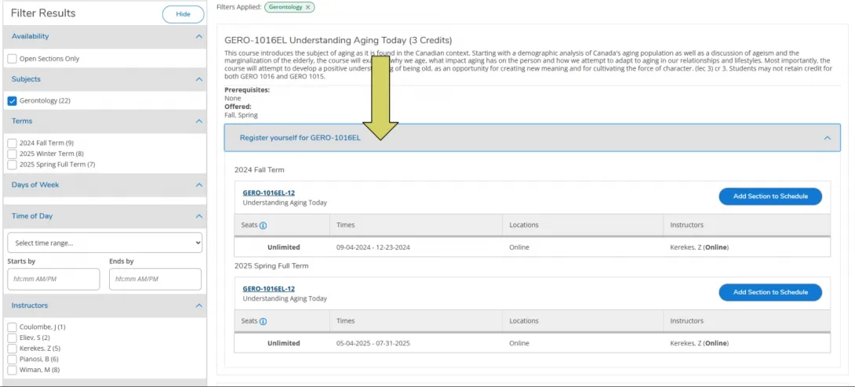The image size is (855, 387).
Task: Collapse the Availability filter section
Action: click(198, 36)
